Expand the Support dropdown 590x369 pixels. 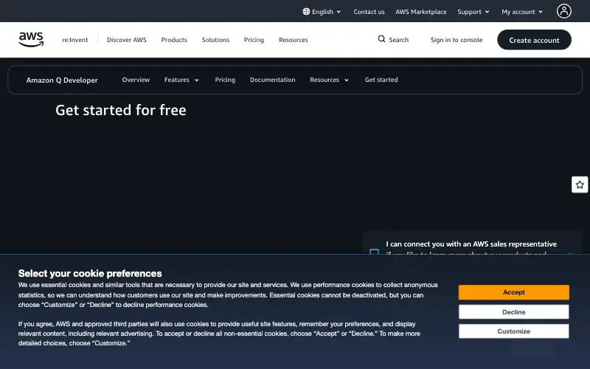tap(473, 12)
